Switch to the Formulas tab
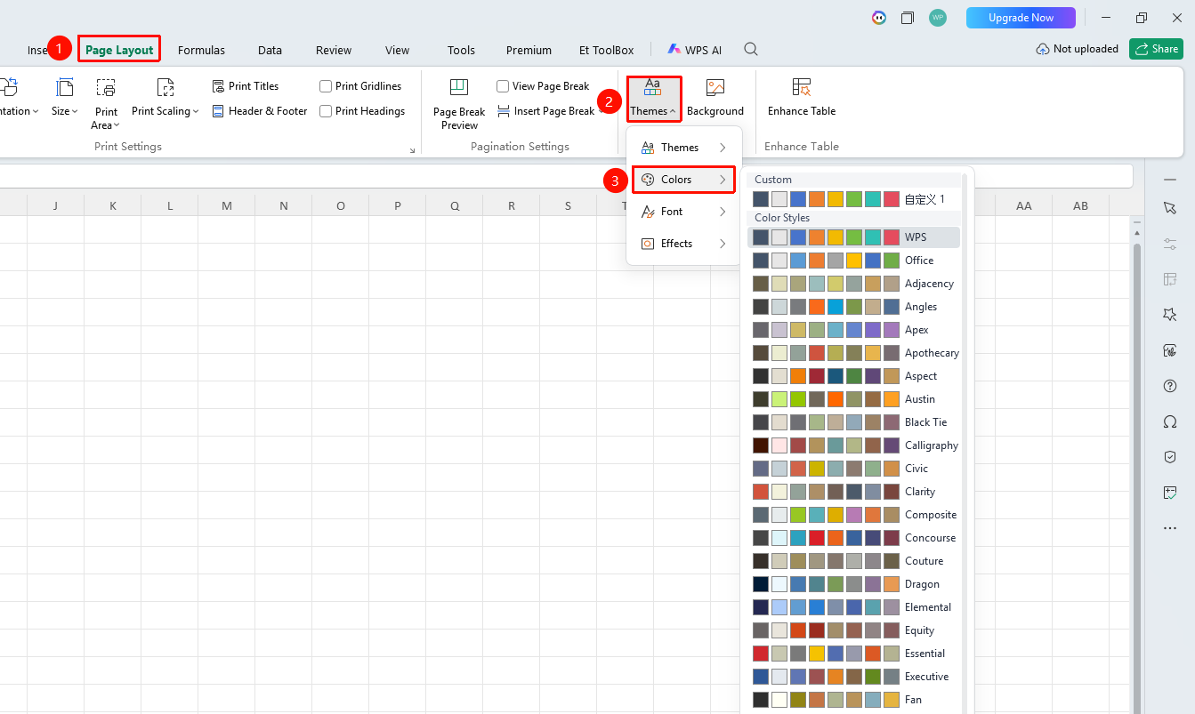 201,50
